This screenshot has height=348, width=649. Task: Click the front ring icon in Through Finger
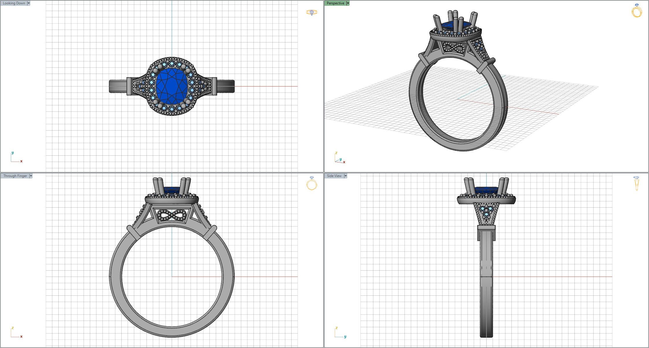point(311,183)
